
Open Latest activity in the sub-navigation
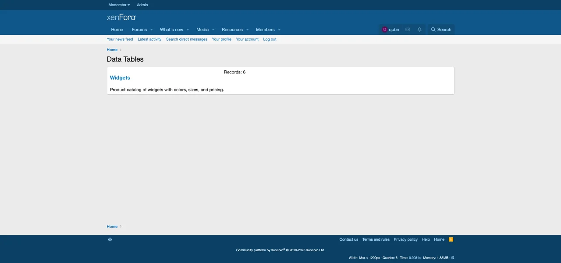click(149, 39)
